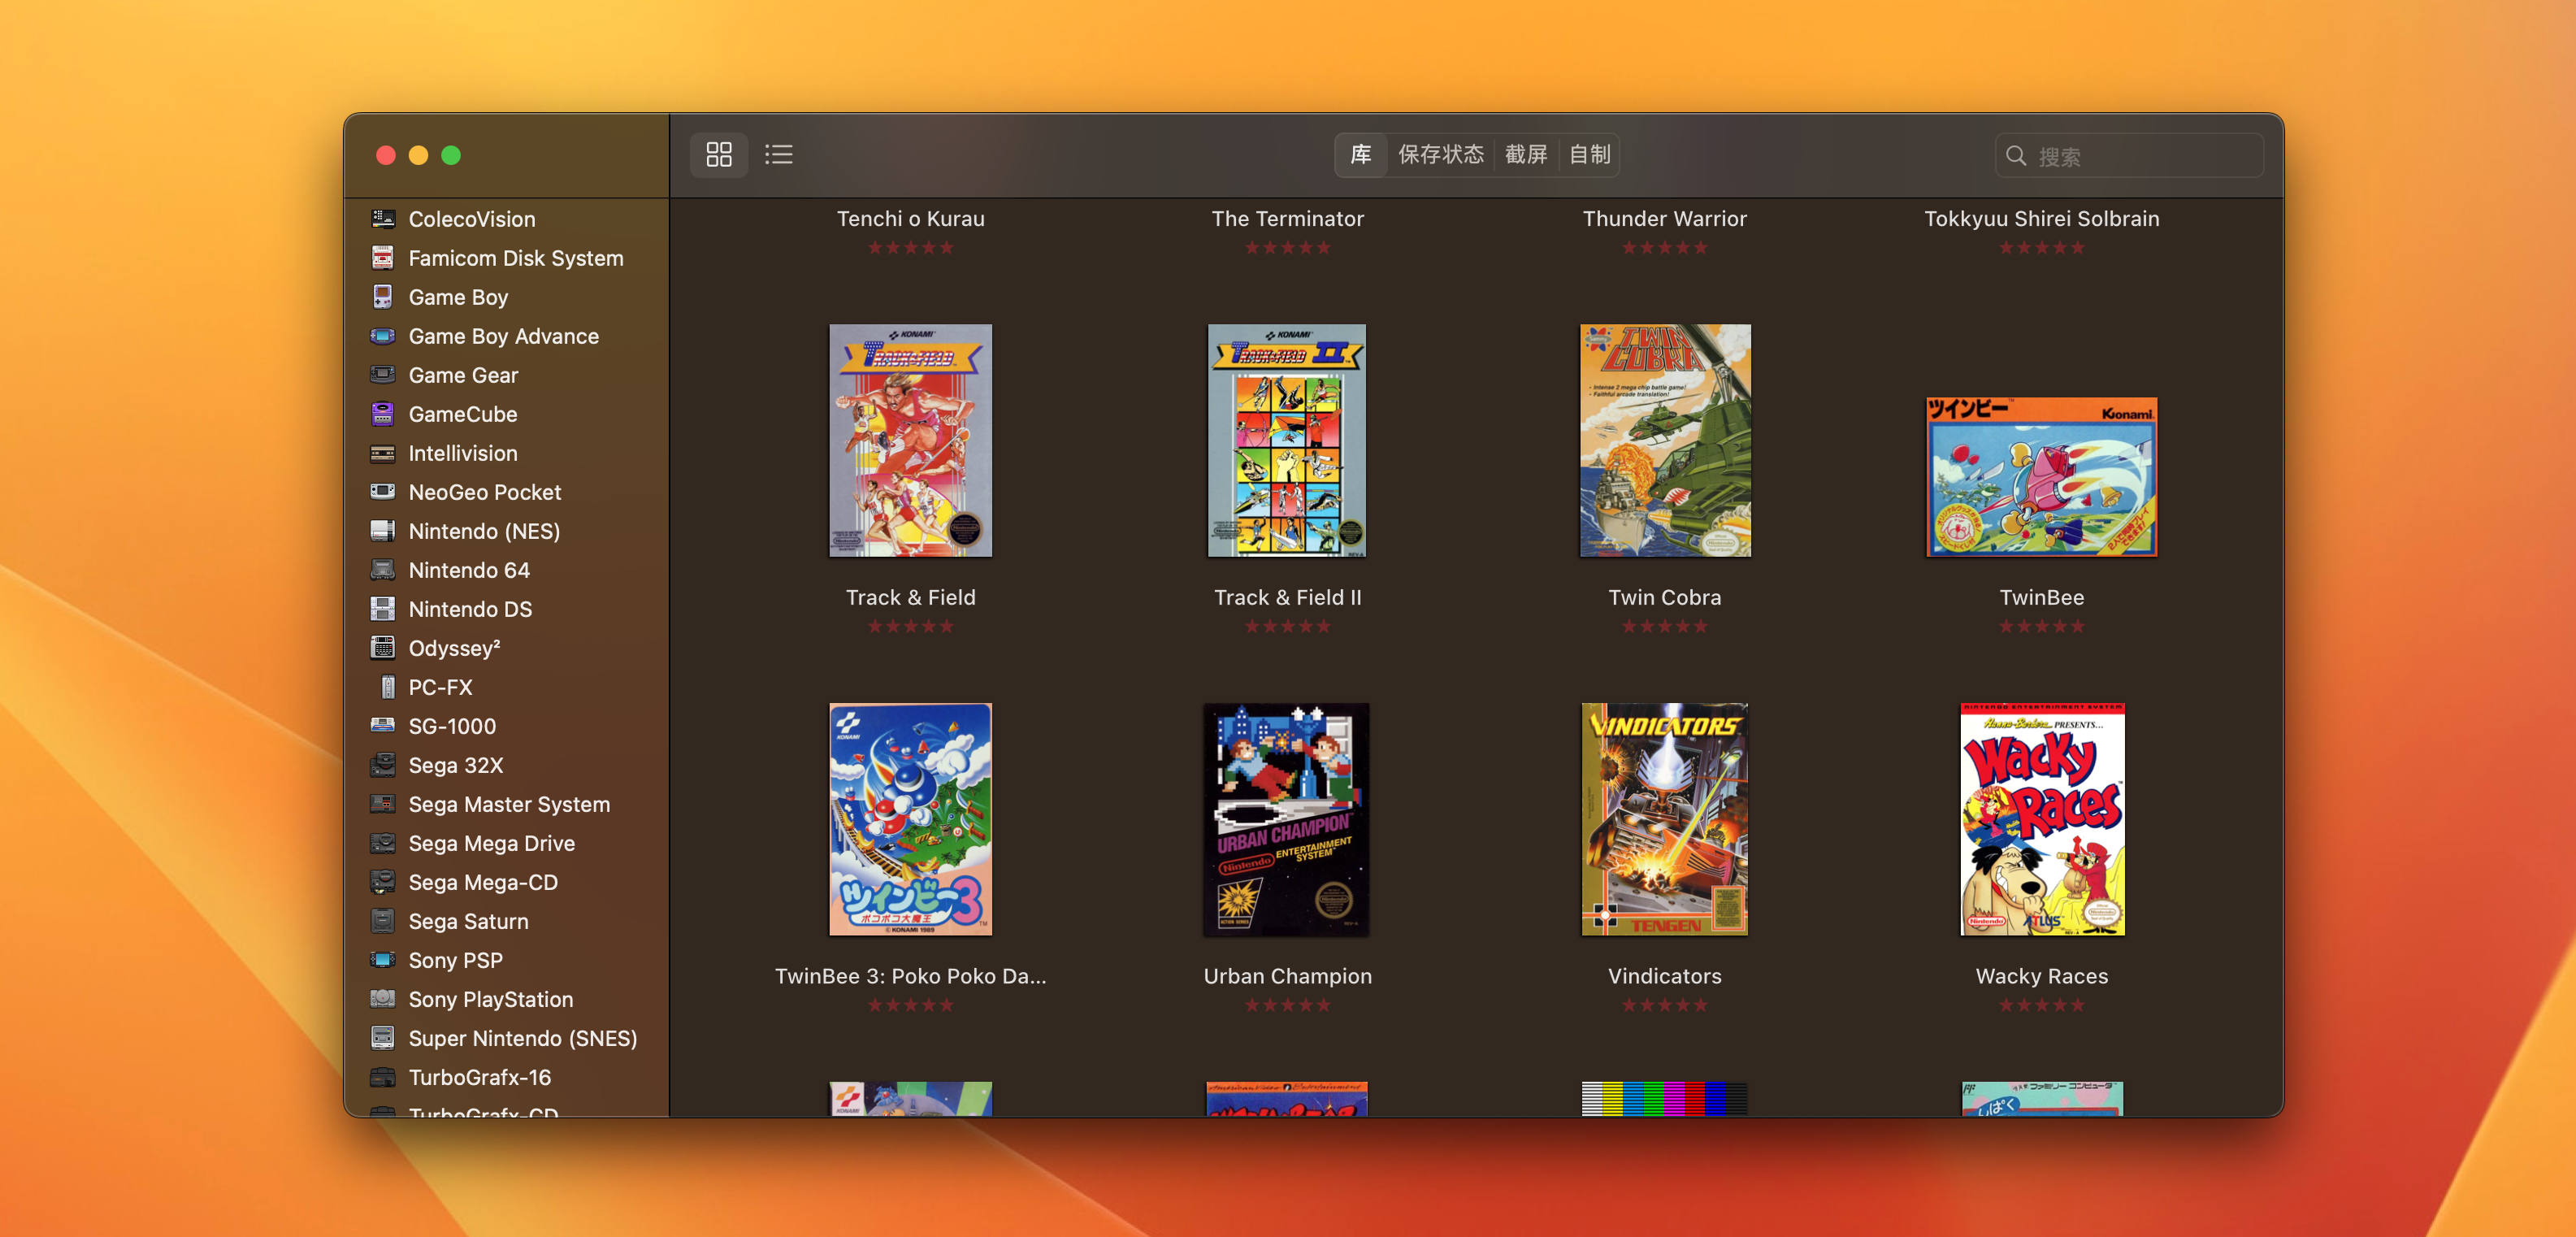Image resolution: width=2576 pixels, height=1237 pixels.
Task: Open the 保存状态 save states tab
Action: point(1440,155)
